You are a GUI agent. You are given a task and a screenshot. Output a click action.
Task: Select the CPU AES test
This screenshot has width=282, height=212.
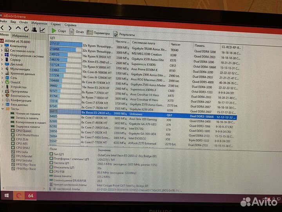pos(22,144)
